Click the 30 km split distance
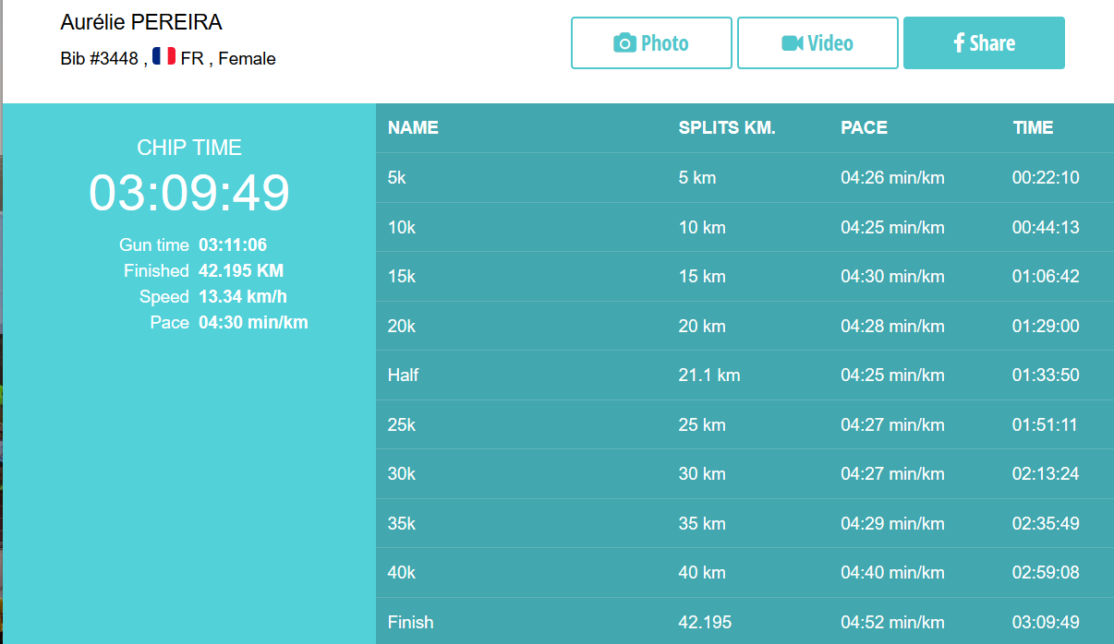Screen dimensions: 1114x644 702,474
